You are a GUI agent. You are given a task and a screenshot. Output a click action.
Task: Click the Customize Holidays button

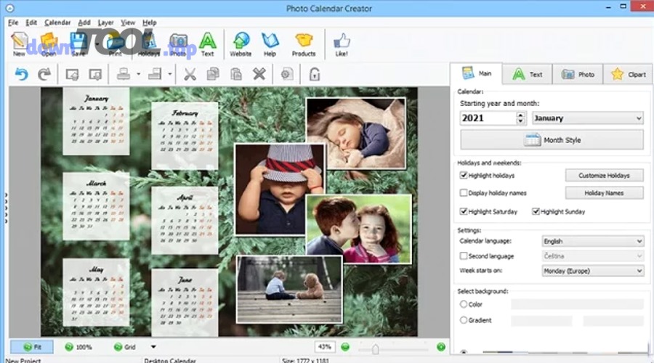click(604, 176)
